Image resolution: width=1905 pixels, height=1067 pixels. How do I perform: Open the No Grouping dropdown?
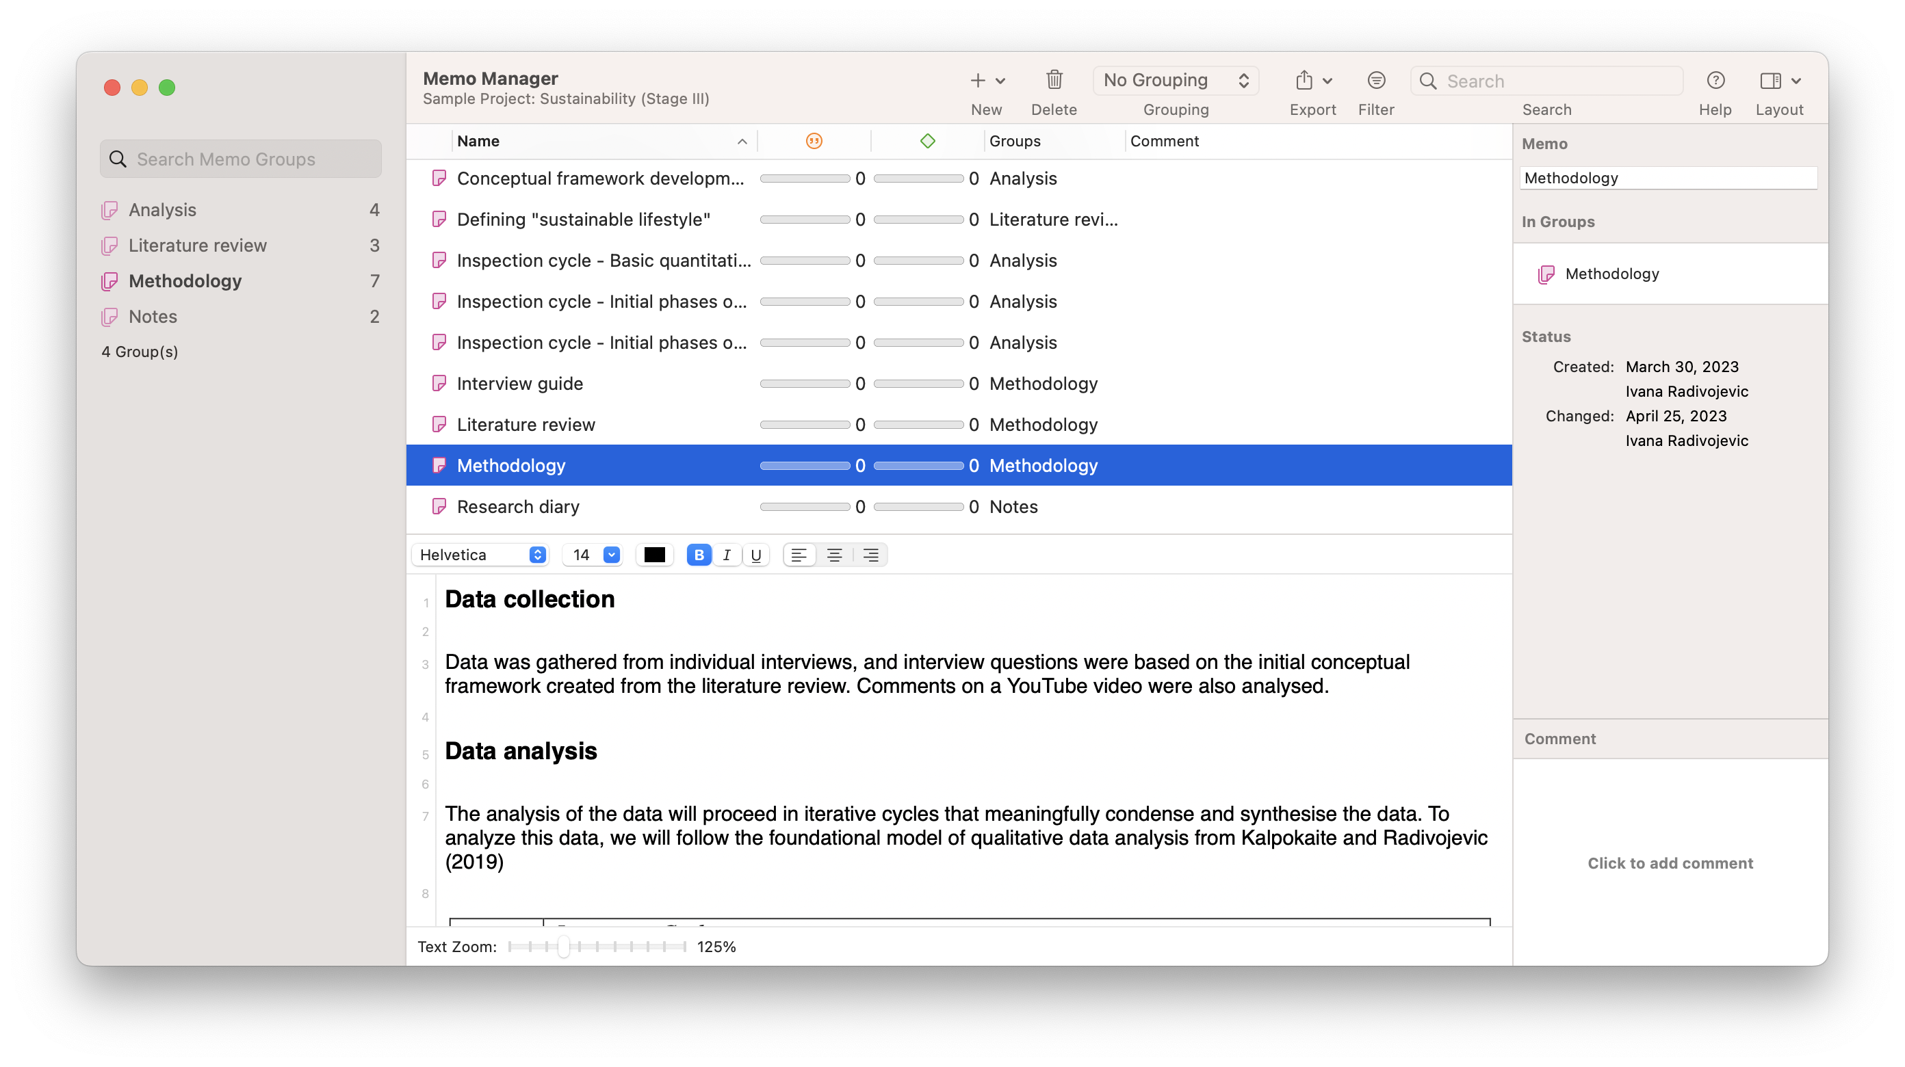pos(1175,80)
